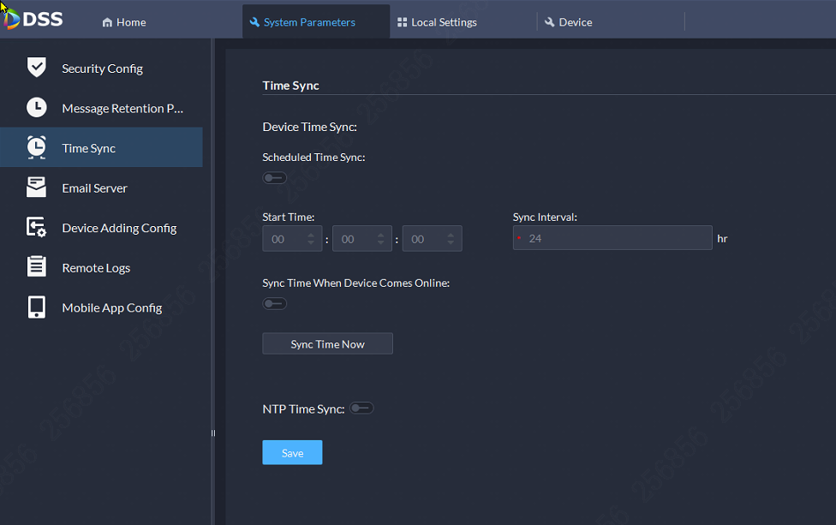Open the Home tab

click(x=123, y=22)
